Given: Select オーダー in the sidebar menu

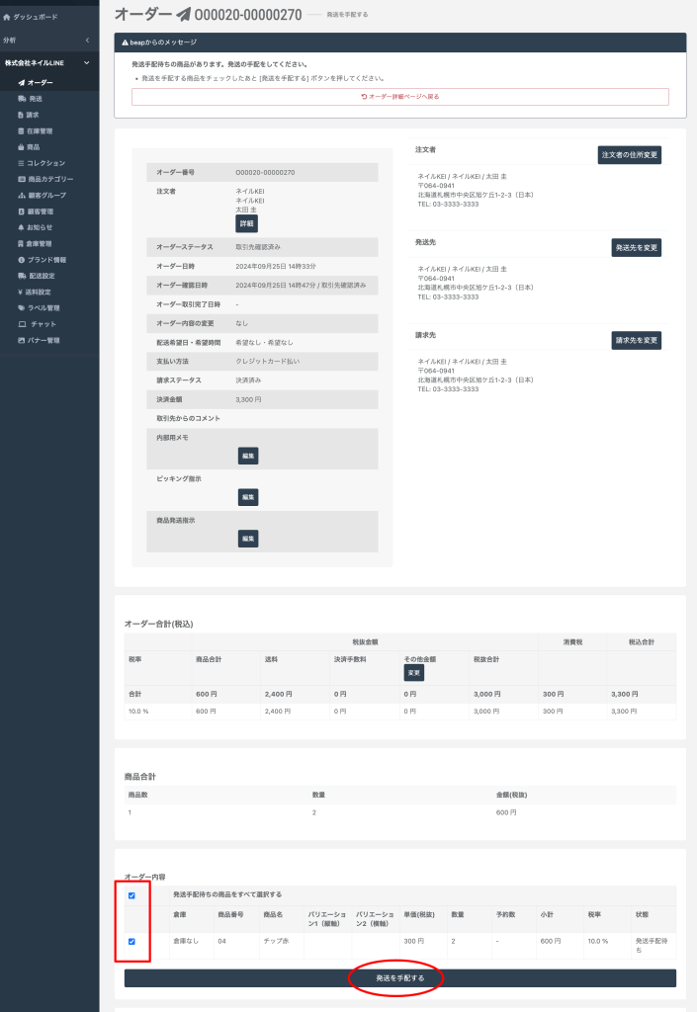Looking at the screenshot, I should point(40,82).
